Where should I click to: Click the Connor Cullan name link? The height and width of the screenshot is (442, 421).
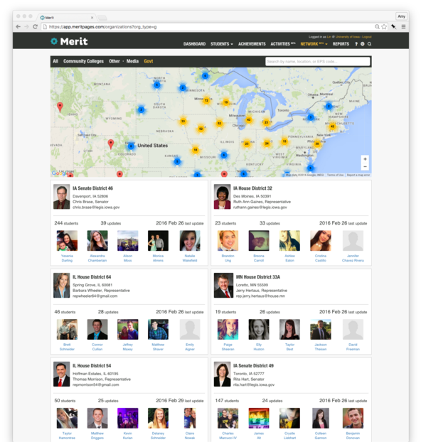(97, 347)
